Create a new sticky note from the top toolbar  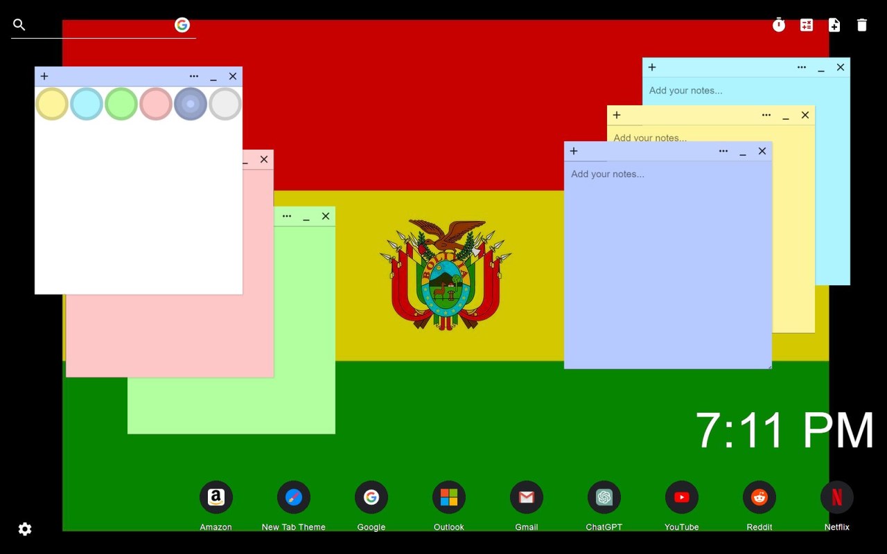(x=834, y=25)
